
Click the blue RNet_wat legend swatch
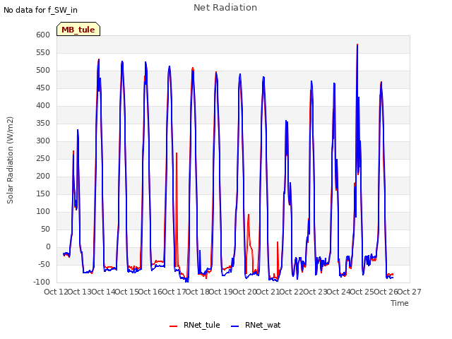[235, 326]
